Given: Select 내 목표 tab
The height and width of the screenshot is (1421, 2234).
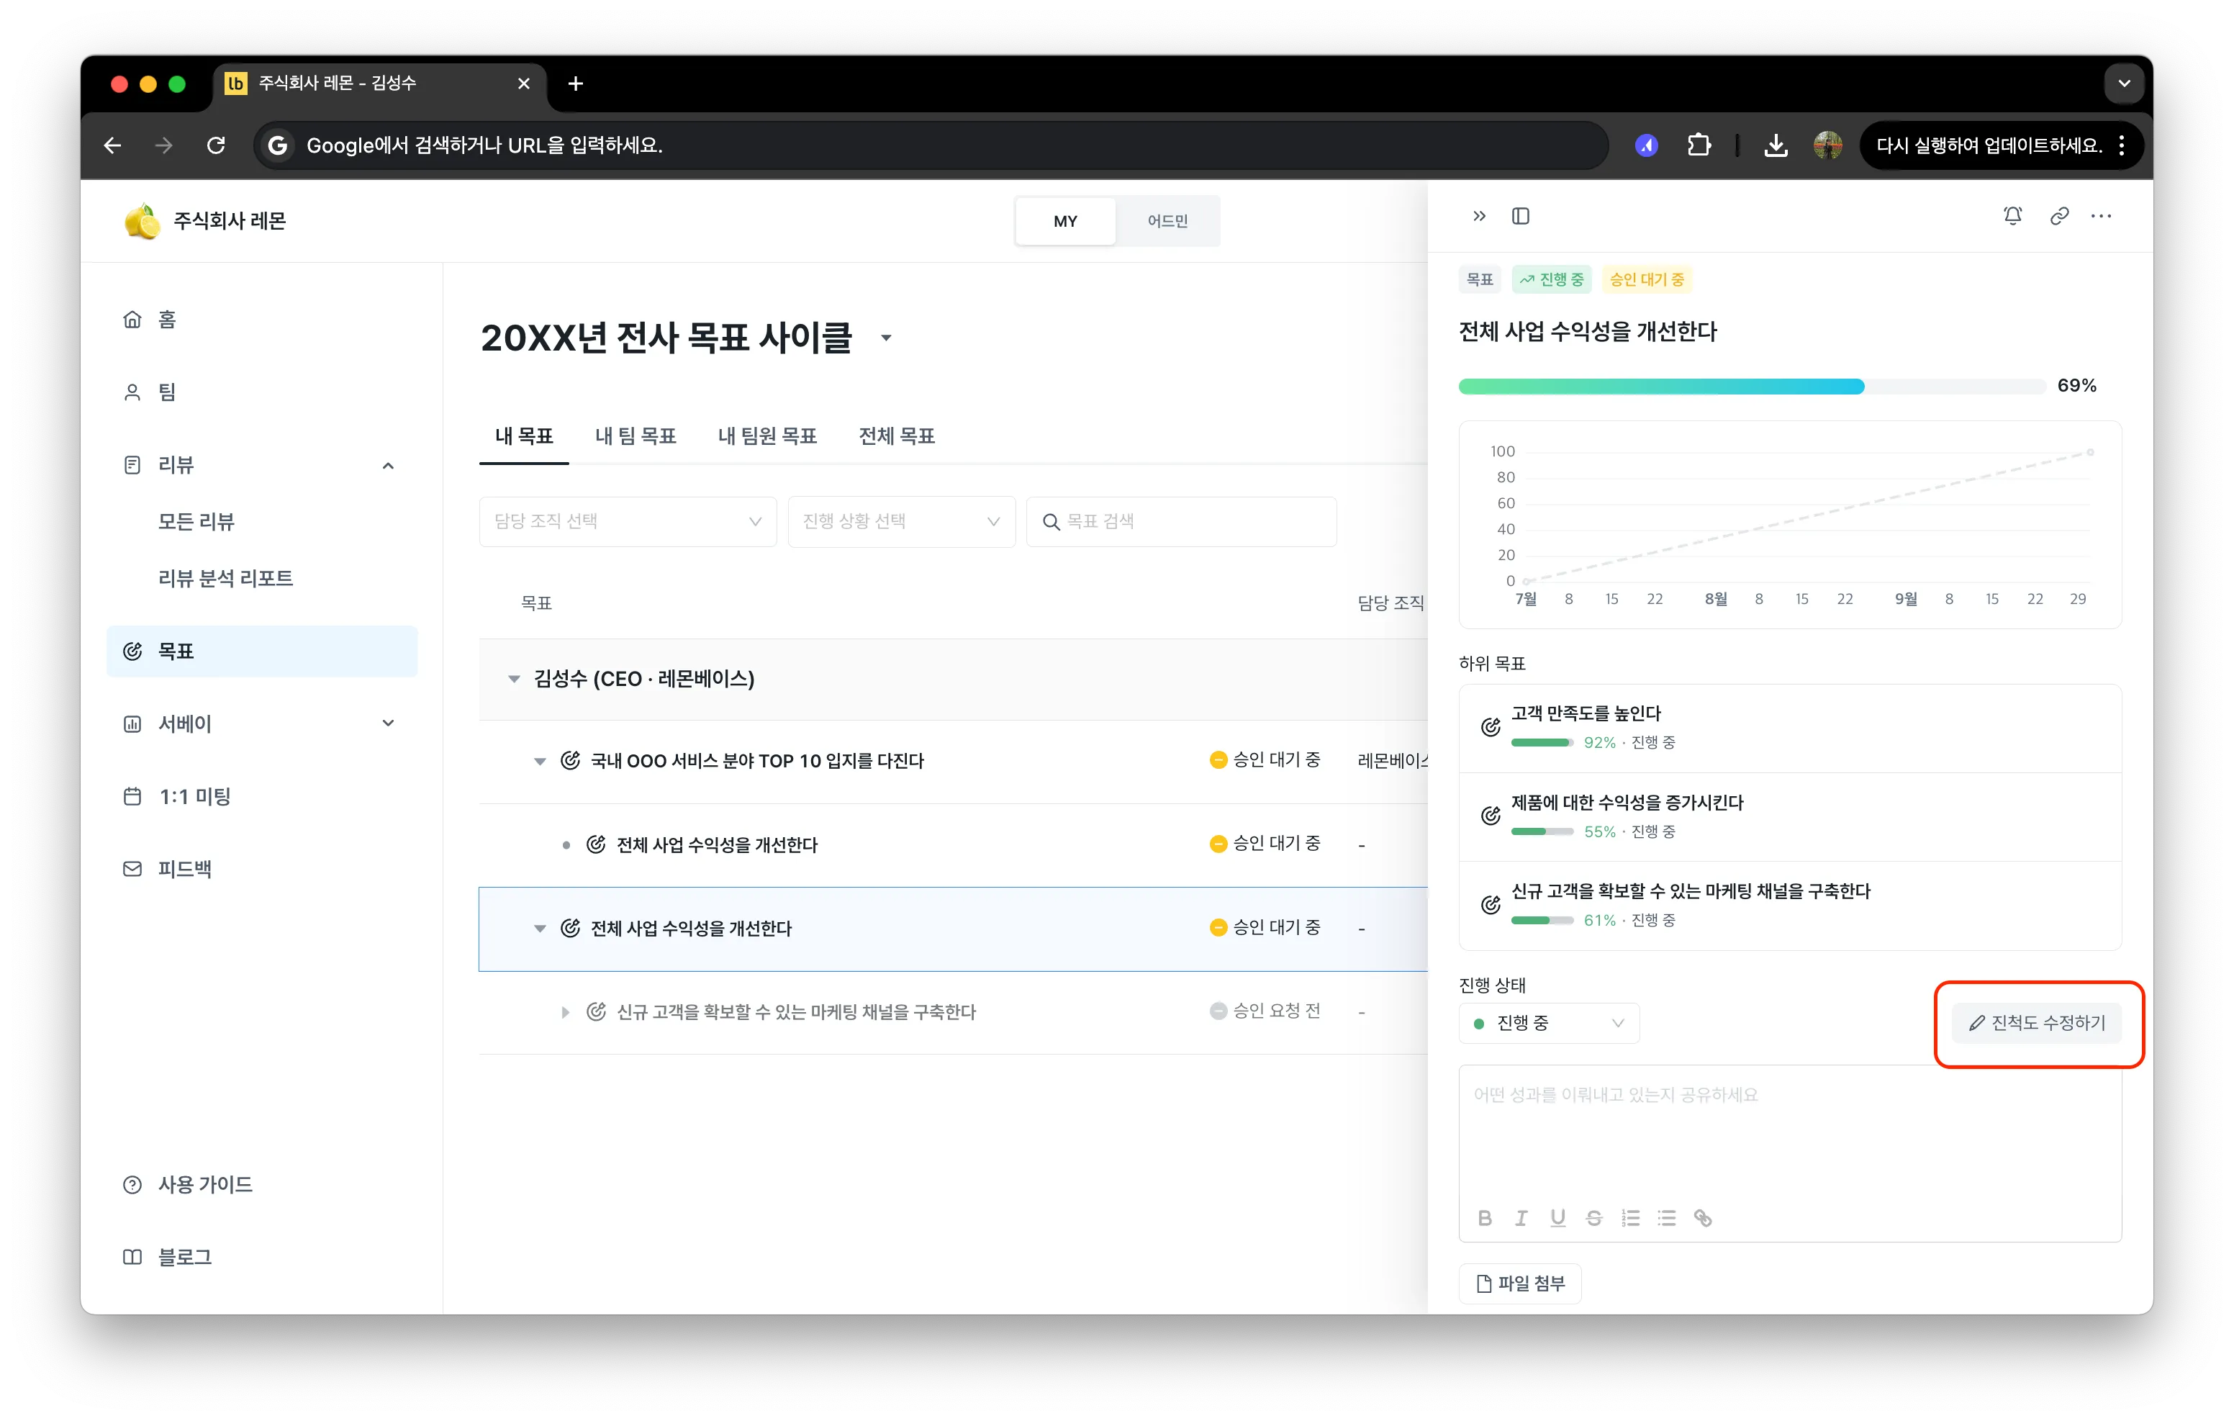Looking at the screenshot, I should pyautogui.click(x=524, y=436).
